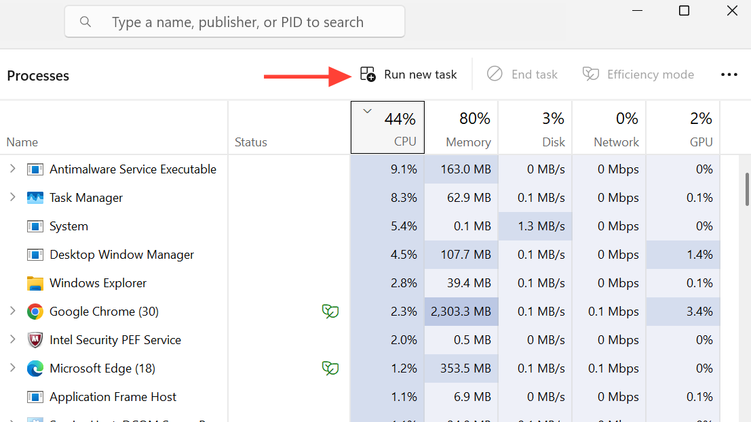Click Task Manager memory value 62.9 MB

click(469, 198)
